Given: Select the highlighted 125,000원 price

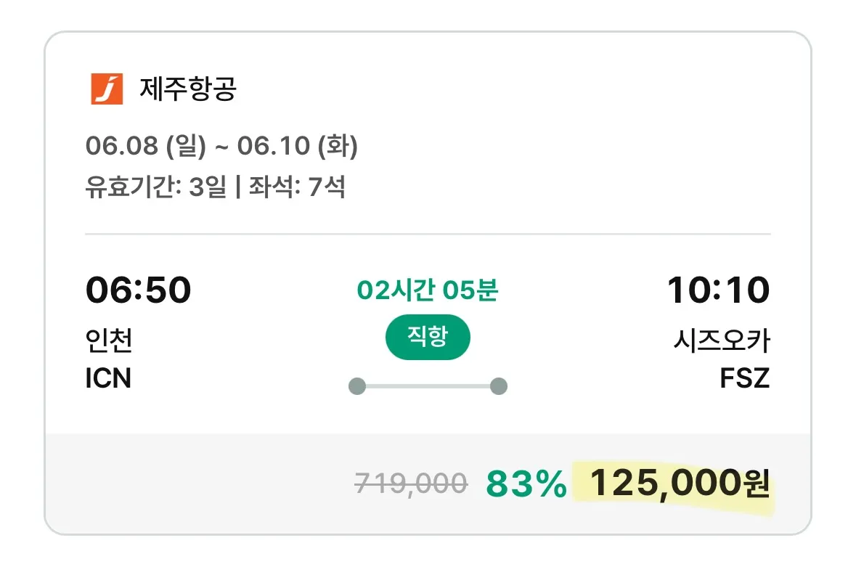Looking at the screenshot, I should click(x=679, y=484).
